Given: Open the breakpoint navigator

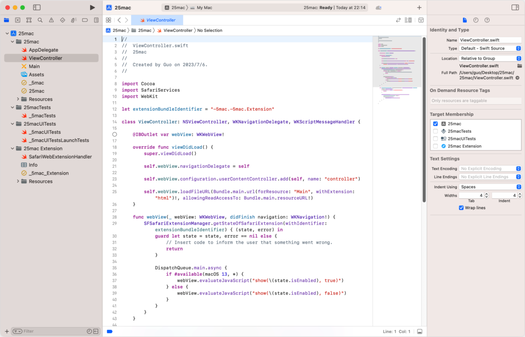Looking at the screenshot, I should coord(85,20).
